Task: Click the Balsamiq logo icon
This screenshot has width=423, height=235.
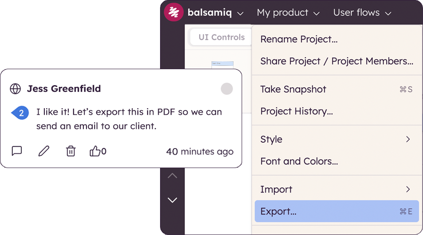Action: pyautogui.click(x=174, y=12)
